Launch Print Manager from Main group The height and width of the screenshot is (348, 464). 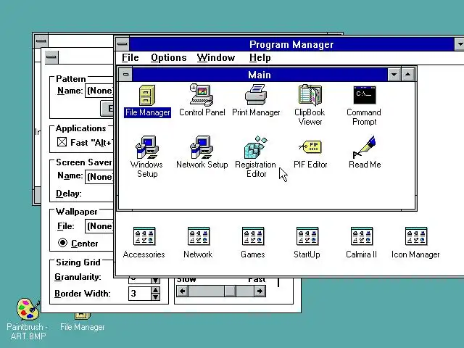tap(256, 100)
